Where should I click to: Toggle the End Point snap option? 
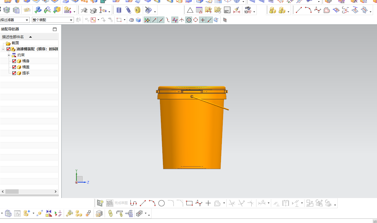(154, 20)
